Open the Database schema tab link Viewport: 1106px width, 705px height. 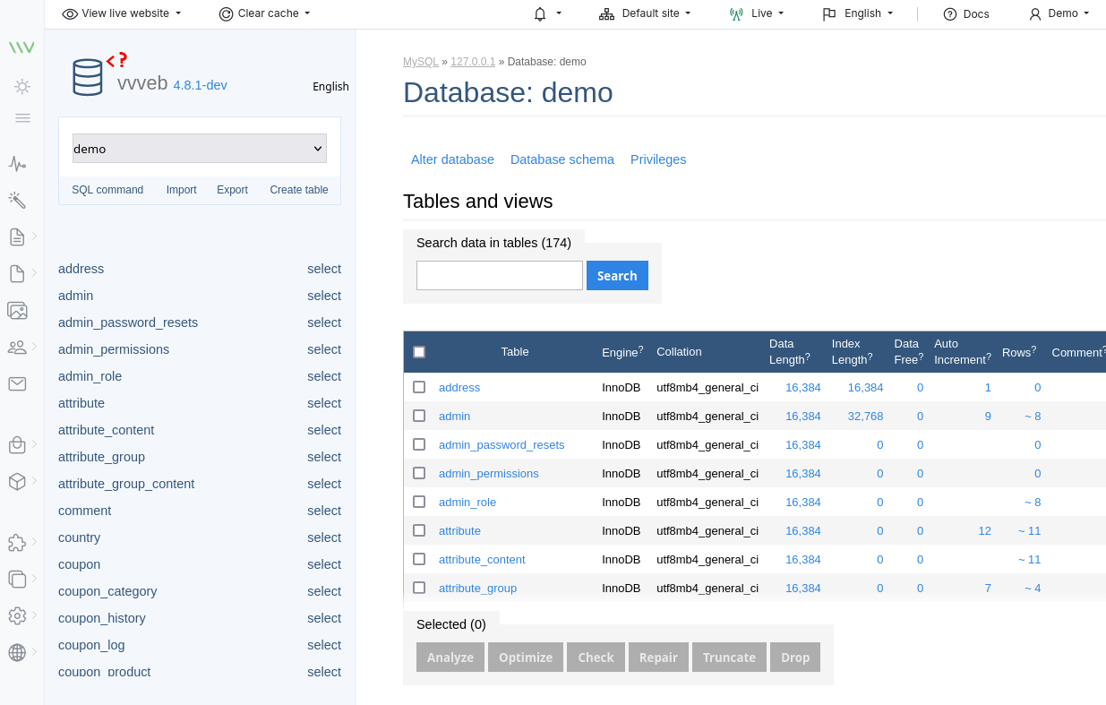[562, 159]
